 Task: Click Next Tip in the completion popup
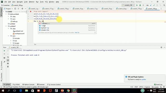(77, 33)
